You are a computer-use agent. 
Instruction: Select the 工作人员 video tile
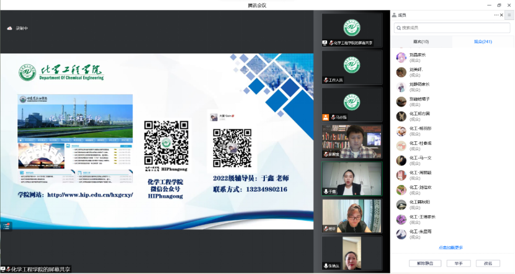pyautogui.click(x=352, y=68)
